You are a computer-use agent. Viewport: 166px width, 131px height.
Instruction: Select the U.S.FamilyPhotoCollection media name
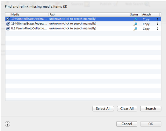tap(29, 29)
